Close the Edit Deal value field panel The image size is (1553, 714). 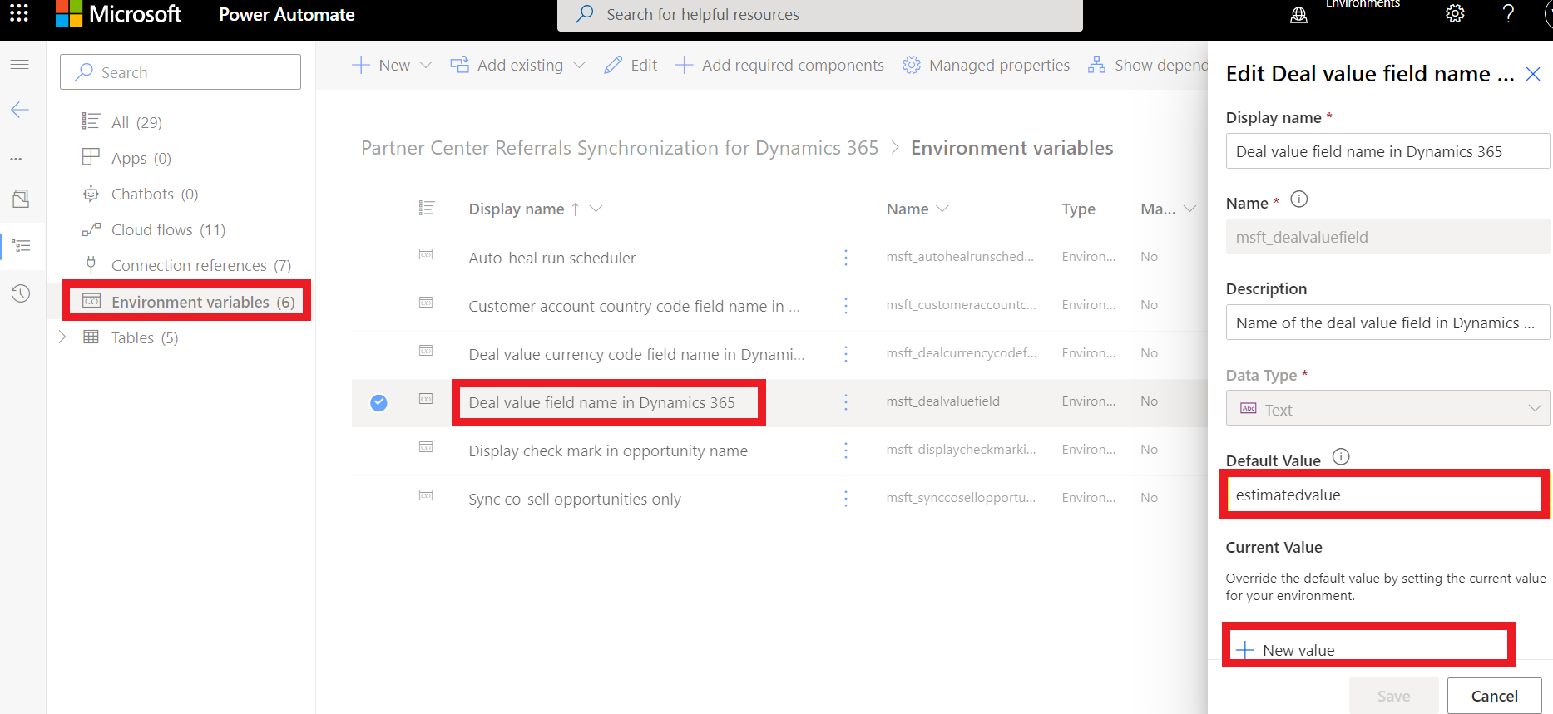click(1533, 75)
